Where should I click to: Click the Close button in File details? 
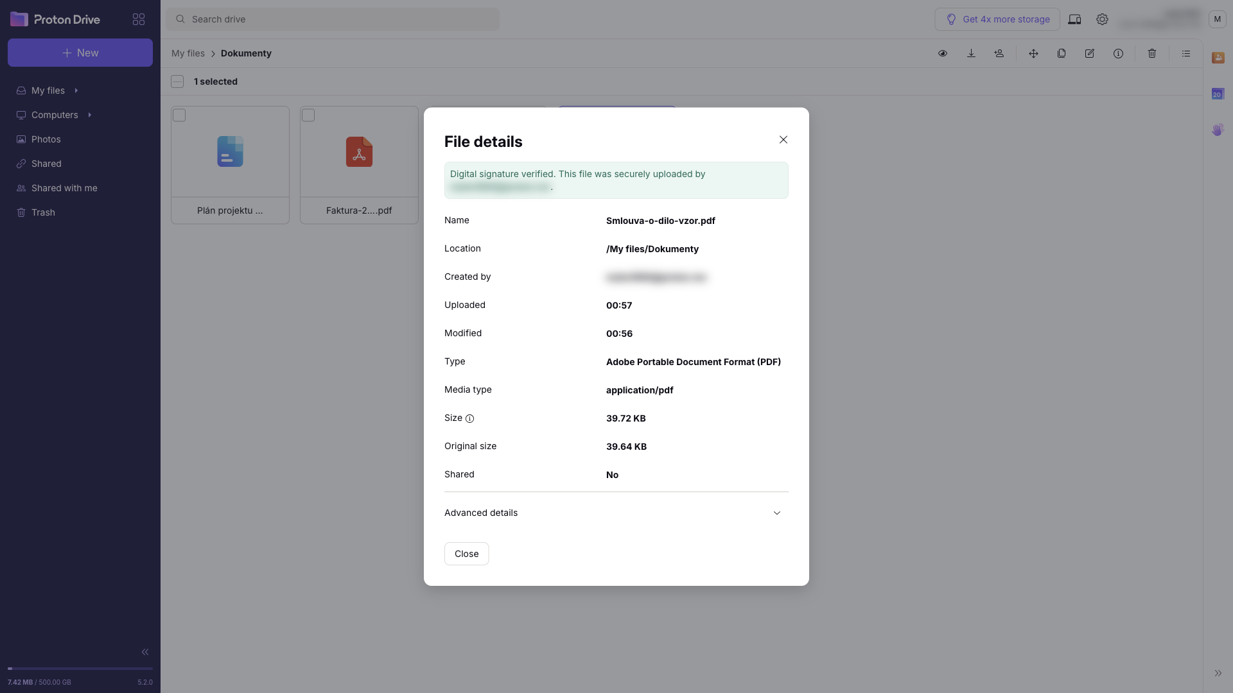pos(466,554)
